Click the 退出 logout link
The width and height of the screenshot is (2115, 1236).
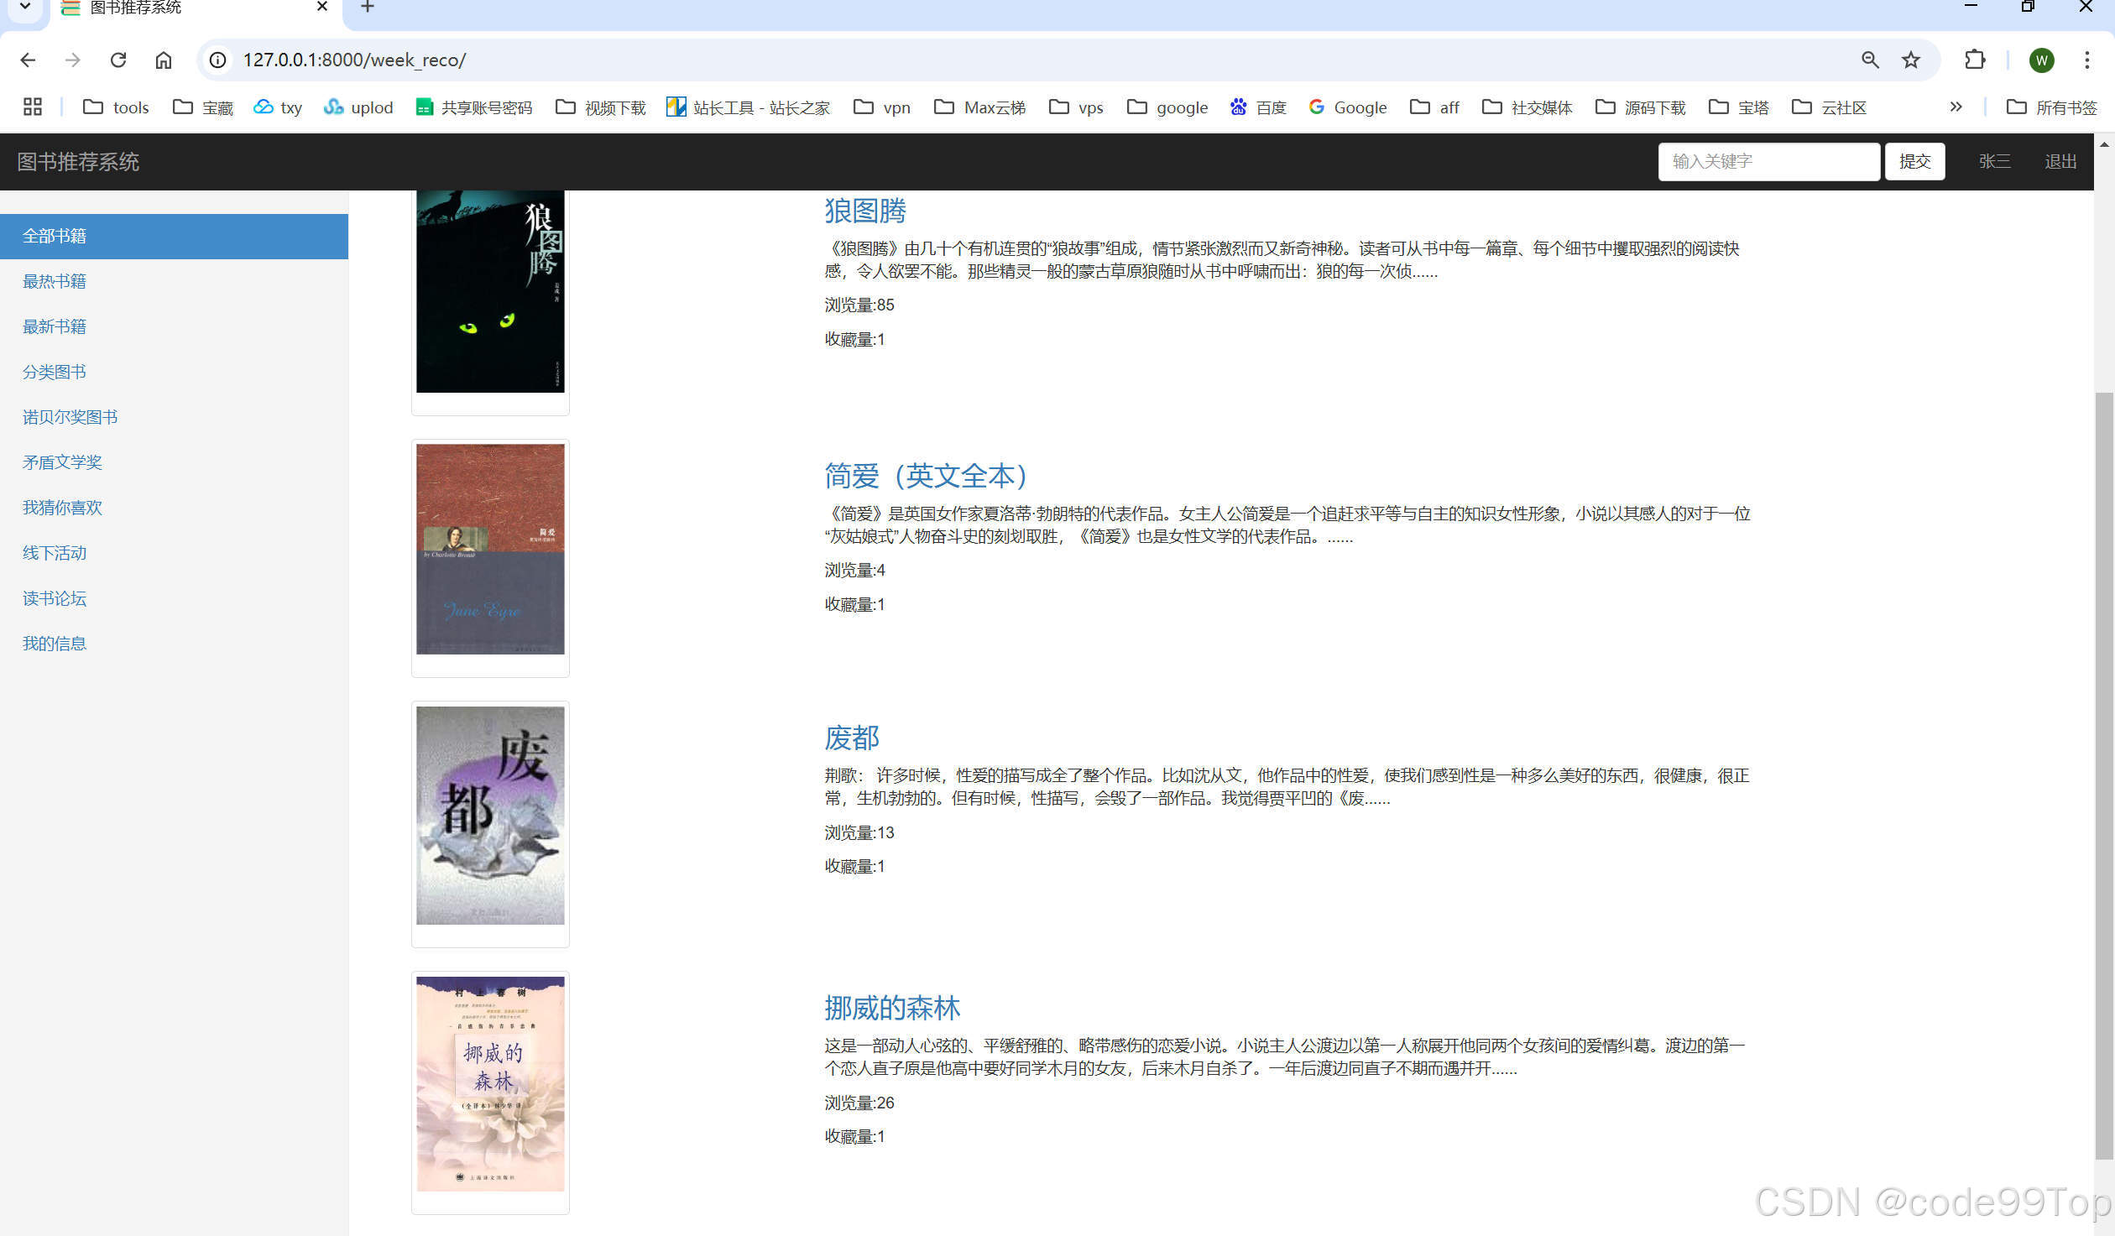click(x=2060, y=161)
